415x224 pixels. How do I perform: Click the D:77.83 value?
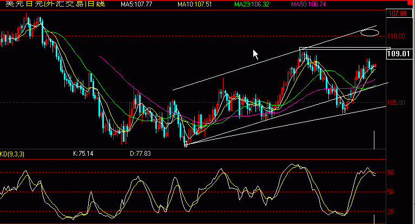coord(140,154)
